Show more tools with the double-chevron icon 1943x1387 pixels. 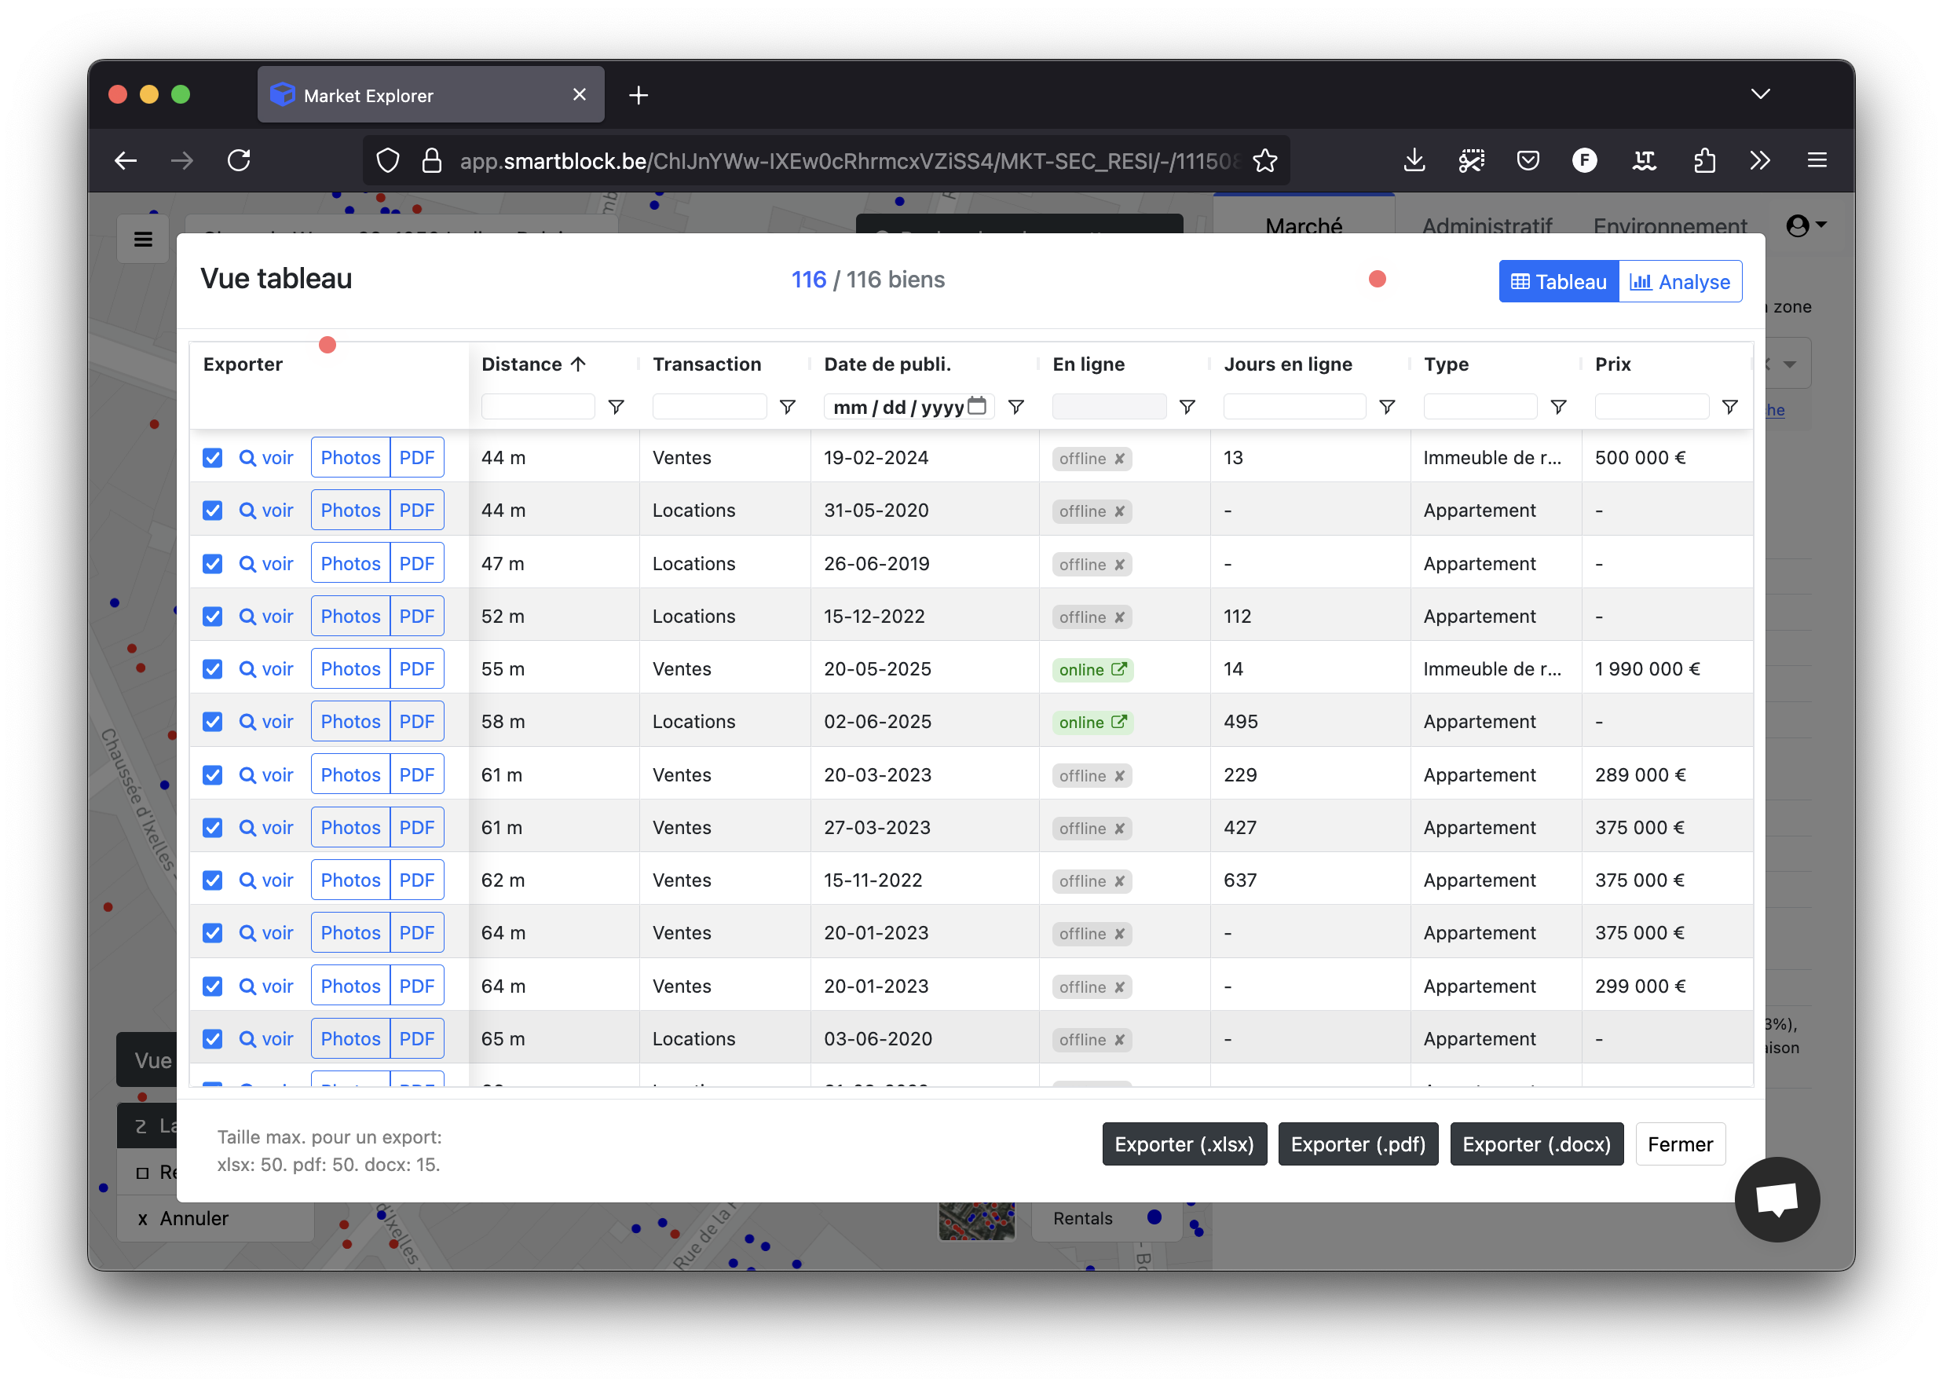1760,159
